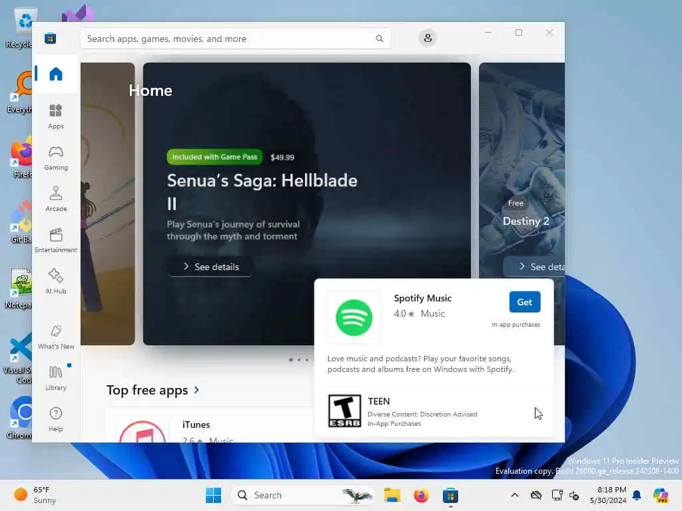The width and height of the screenshot is (682, 511).
Task: Open the AI Hub section
Action: (x=56, y=281)
